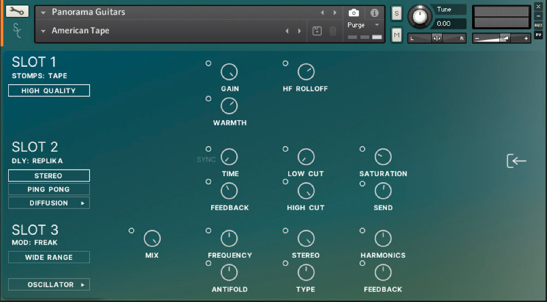Click the ANTIFOLD knob
The height and width of the screenshot is (302, 547).
229,272
